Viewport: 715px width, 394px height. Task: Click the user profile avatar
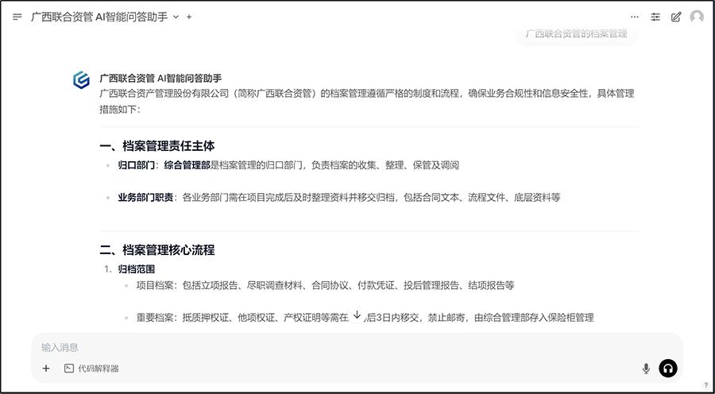tap(697, 17)
